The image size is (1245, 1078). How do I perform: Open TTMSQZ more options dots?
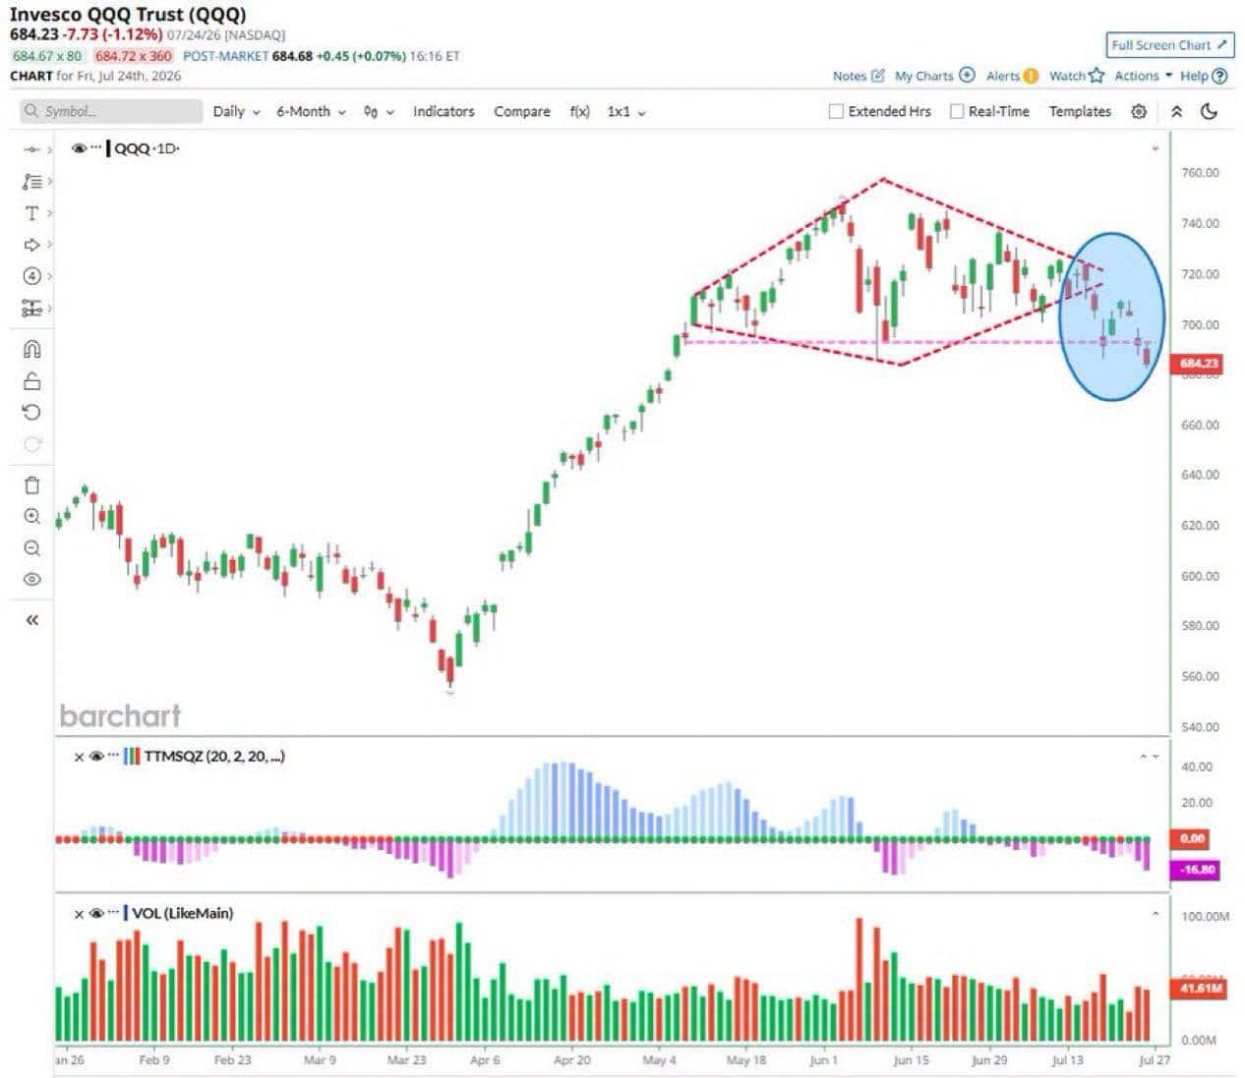(x=112, y=757)
